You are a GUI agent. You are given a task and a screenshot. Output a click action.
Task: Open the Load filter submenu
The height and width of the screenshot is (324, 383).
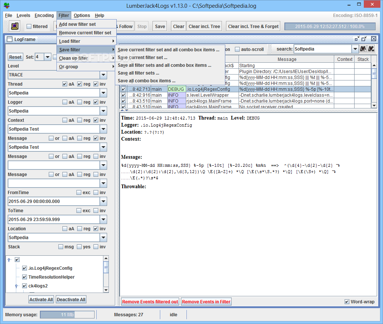[x=86, y=41]
